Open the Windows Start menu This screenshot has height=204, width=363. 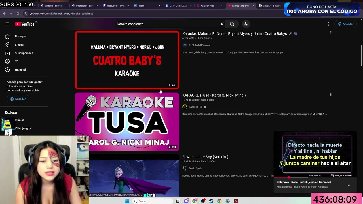tap(127, 201)
